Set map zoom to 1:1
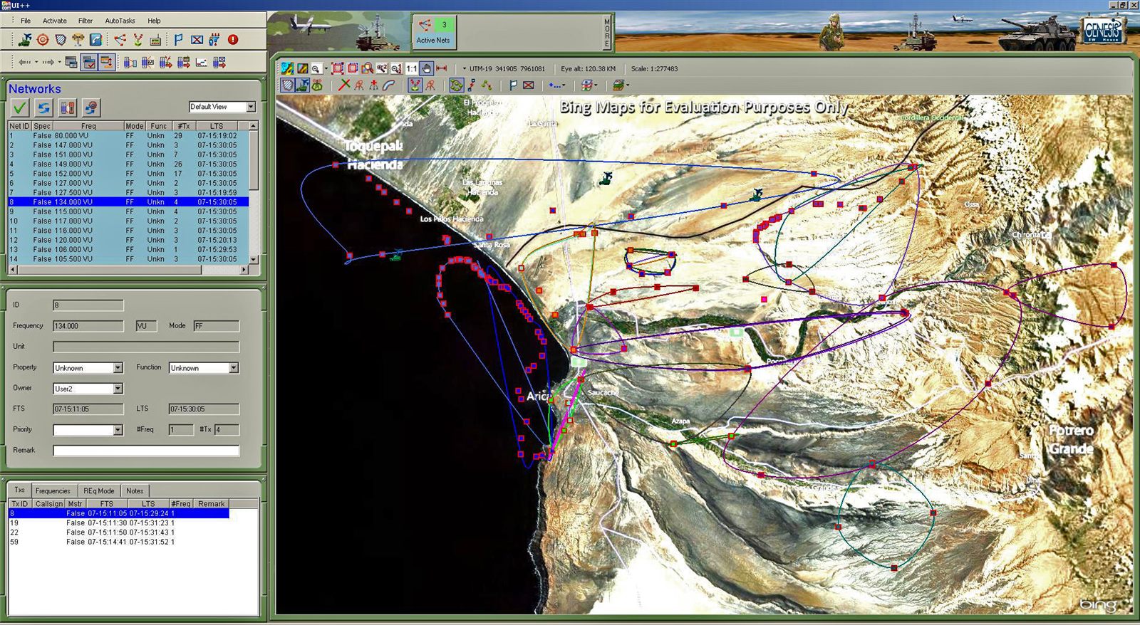This screenshot has height=625, width=1140. [x=412, y=68]
